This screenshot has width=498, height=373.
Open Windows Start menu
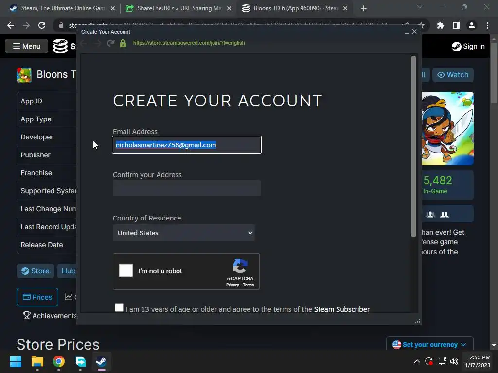point(16,361)
